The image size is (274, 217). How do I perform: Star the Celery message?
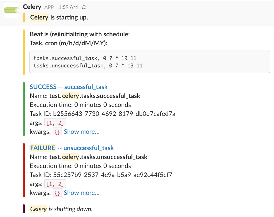click(x=84, y=7)
